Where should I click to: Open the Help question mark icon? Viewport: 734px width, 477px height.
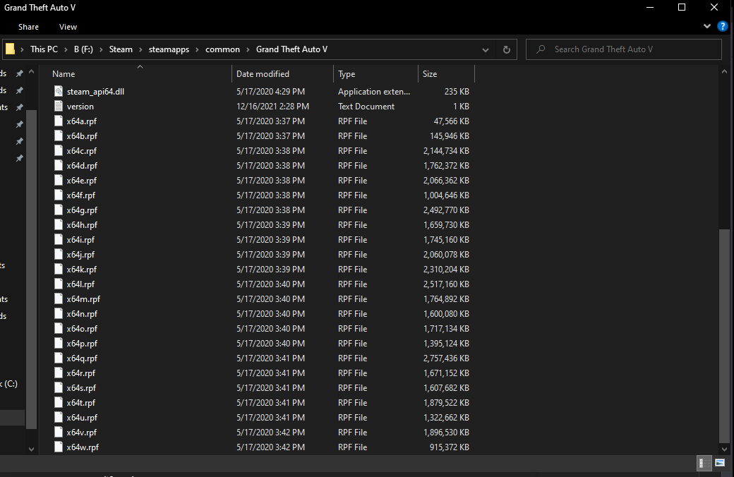723,27
